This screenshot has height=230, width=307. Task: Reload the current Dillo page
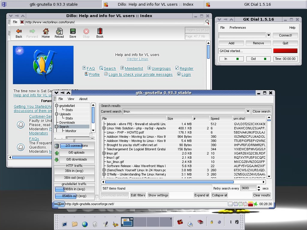click(x=59, y=33)
